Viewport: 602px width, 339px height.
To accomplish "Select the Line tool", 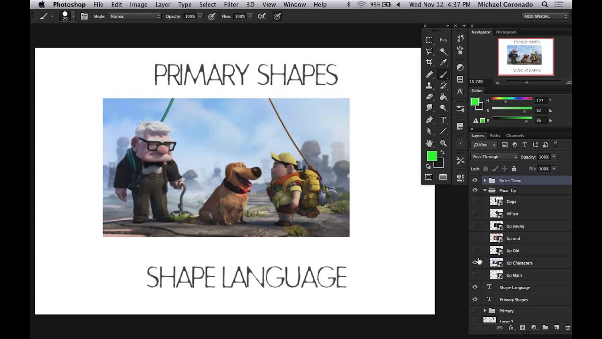I will [443, 131].
